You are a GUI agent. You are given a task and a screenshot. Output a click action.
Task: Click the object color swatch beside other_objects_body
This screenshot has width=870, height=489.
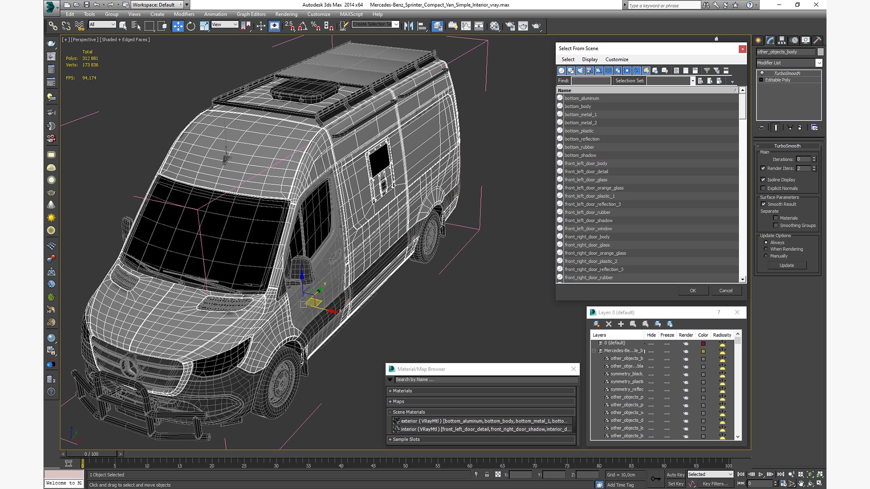click(x=820, y=52)
